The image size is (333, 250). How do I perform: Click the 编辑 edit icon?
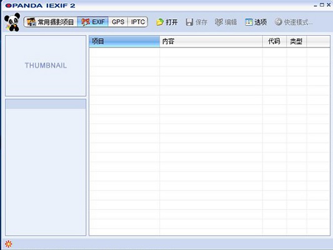219,22
